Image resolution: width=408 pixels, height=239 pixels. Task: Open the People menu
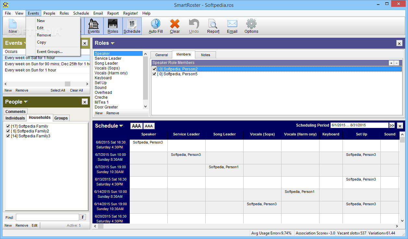click(49, 13)
